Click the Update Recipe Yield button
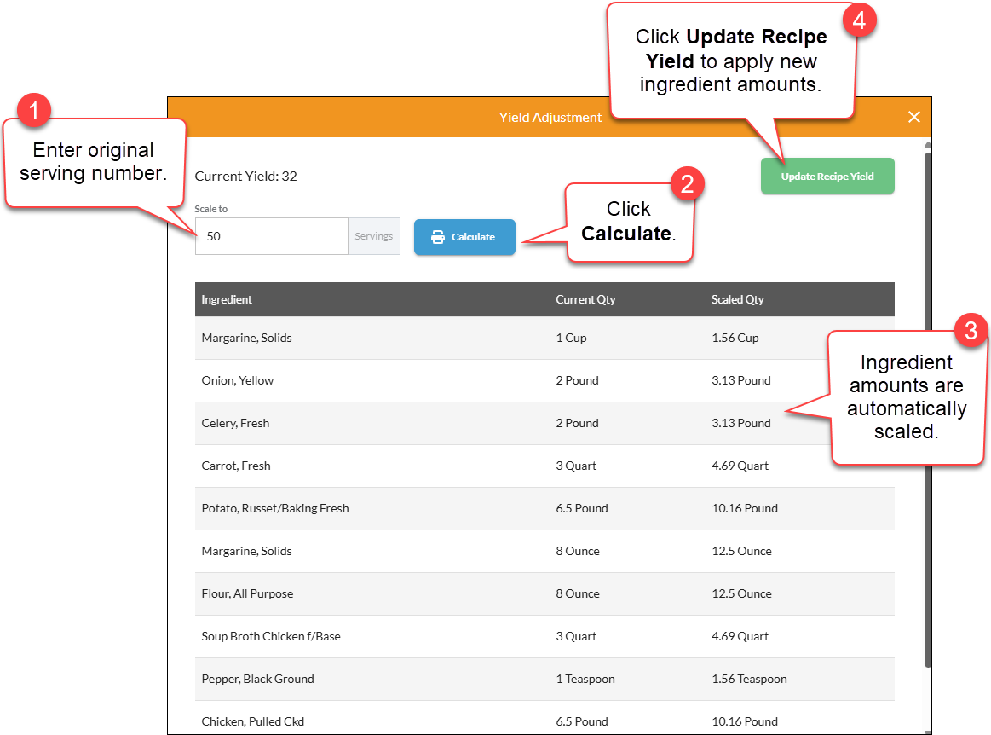The image size is (991, 735). click(827, 176)
